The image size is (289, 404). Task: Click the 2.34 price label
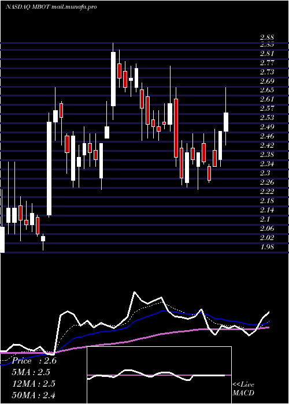tap(267, 163)
